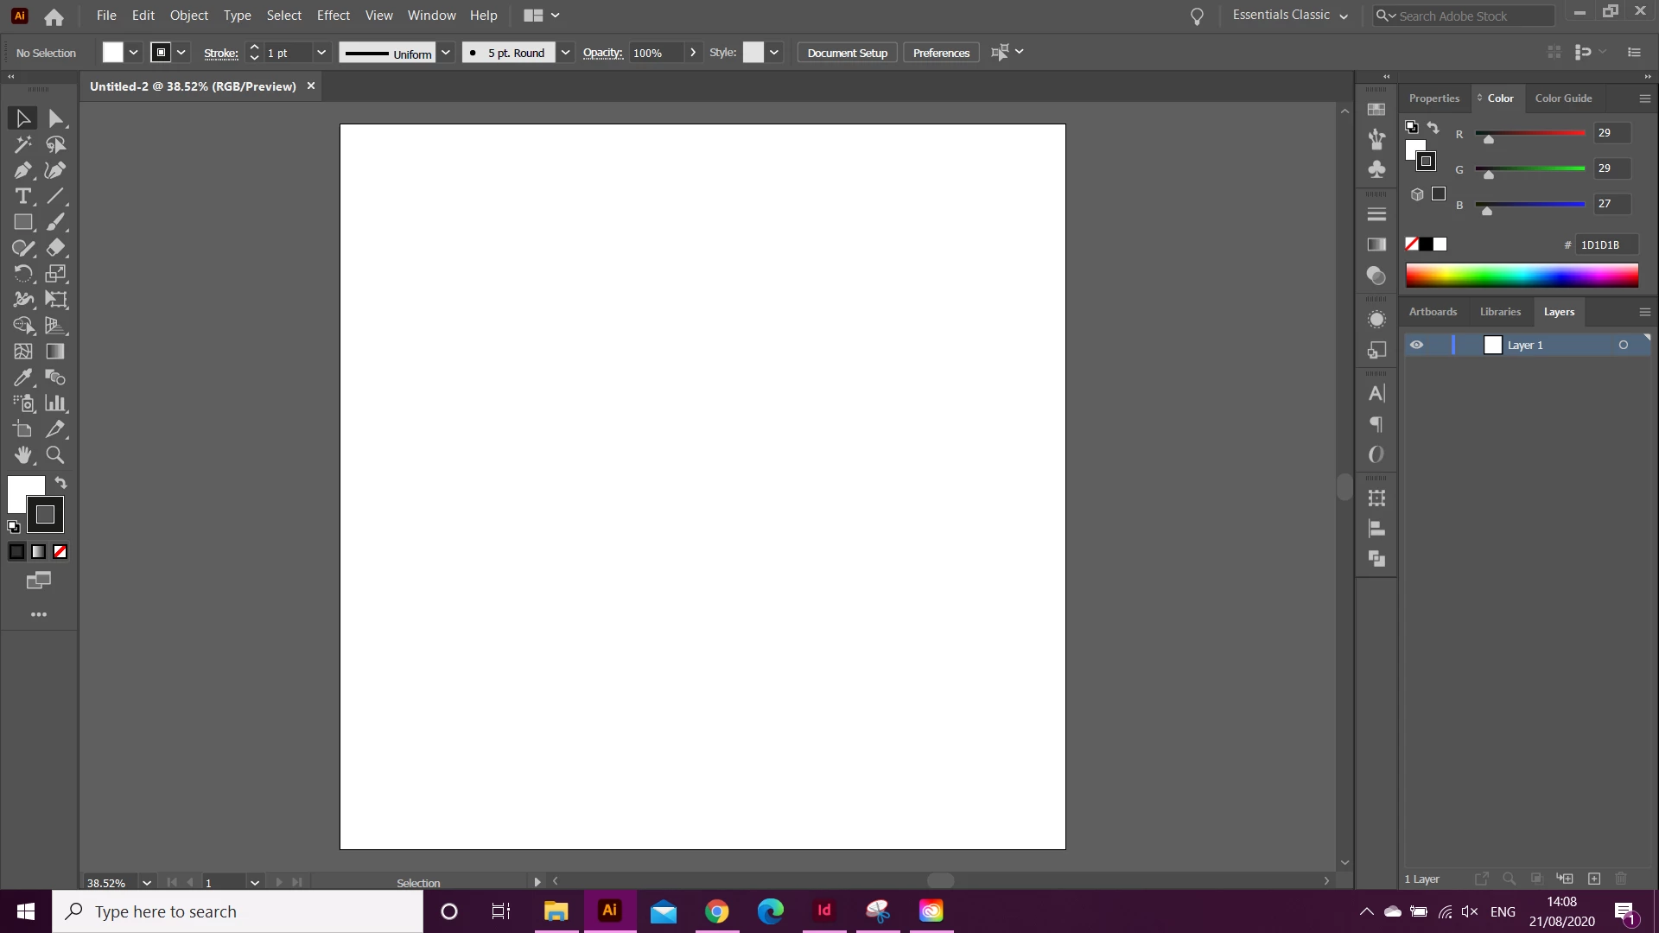
Task: Select the Eyedropper tool
Action: coord(22,378)
